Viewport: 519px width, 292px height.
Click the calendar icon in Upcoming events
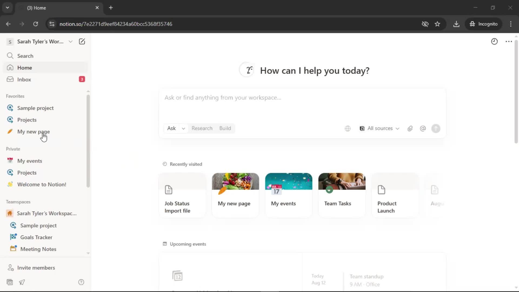point(177,276)
